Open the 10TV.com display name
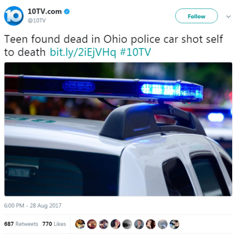 [x=45, y=12]
